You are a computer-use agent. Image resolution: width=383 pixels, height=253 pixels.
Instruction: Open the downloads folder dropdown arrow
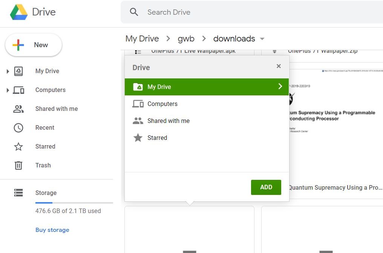pyautogui.click(x=262, y=39)
